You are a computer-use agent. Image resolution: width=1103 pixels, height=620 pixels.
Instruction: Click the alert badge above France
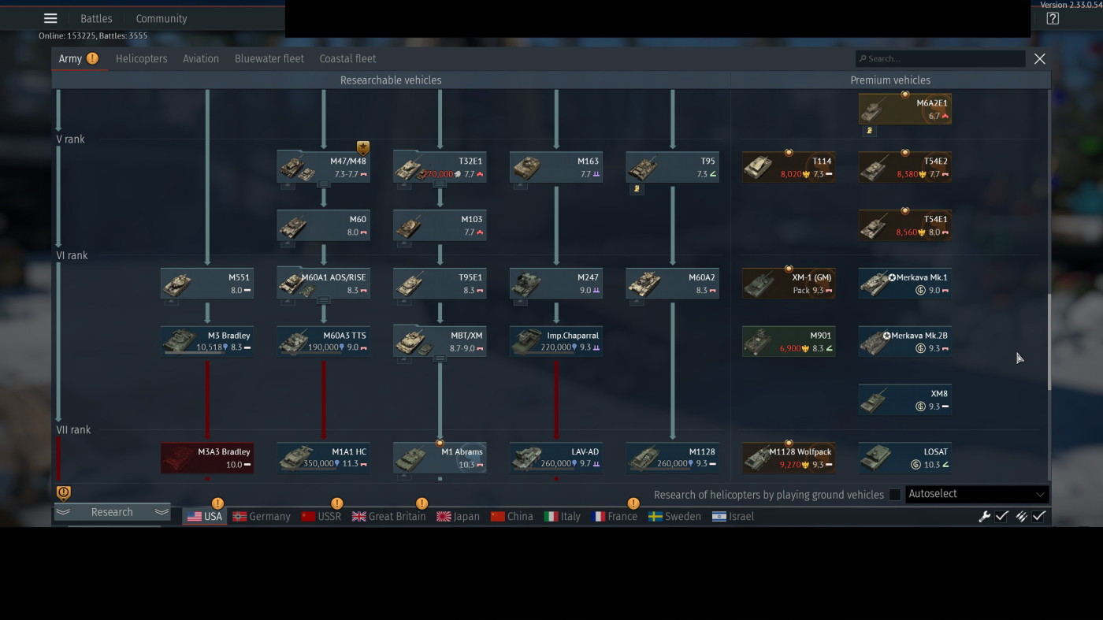[x=633, y=503]
